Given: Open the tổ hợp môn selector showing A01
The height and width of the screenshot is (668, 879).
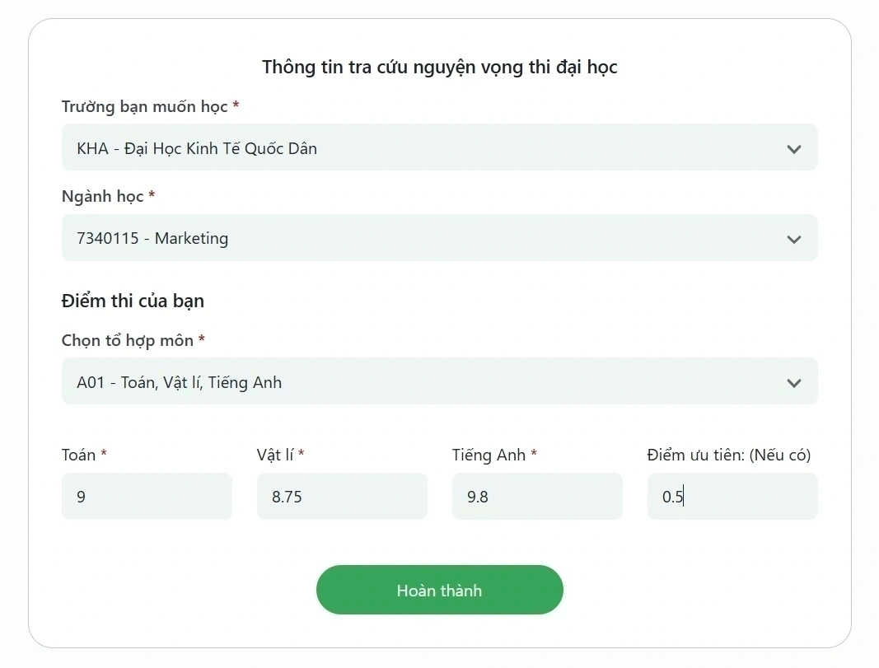Looking at the screenshot, I should tap(439, 381).
